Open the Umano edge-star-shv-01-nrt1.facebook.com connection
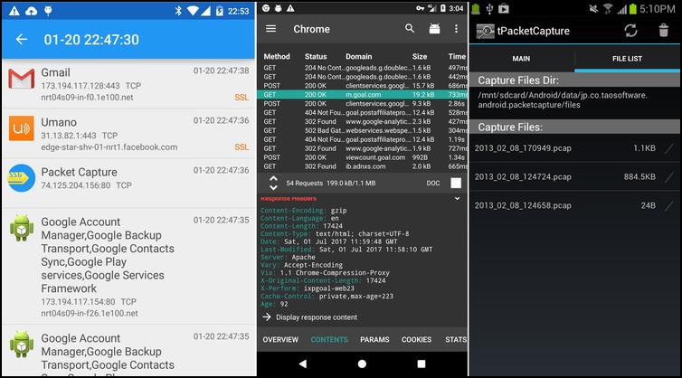This screenshot has width=682, height=378. pos(128,134)
